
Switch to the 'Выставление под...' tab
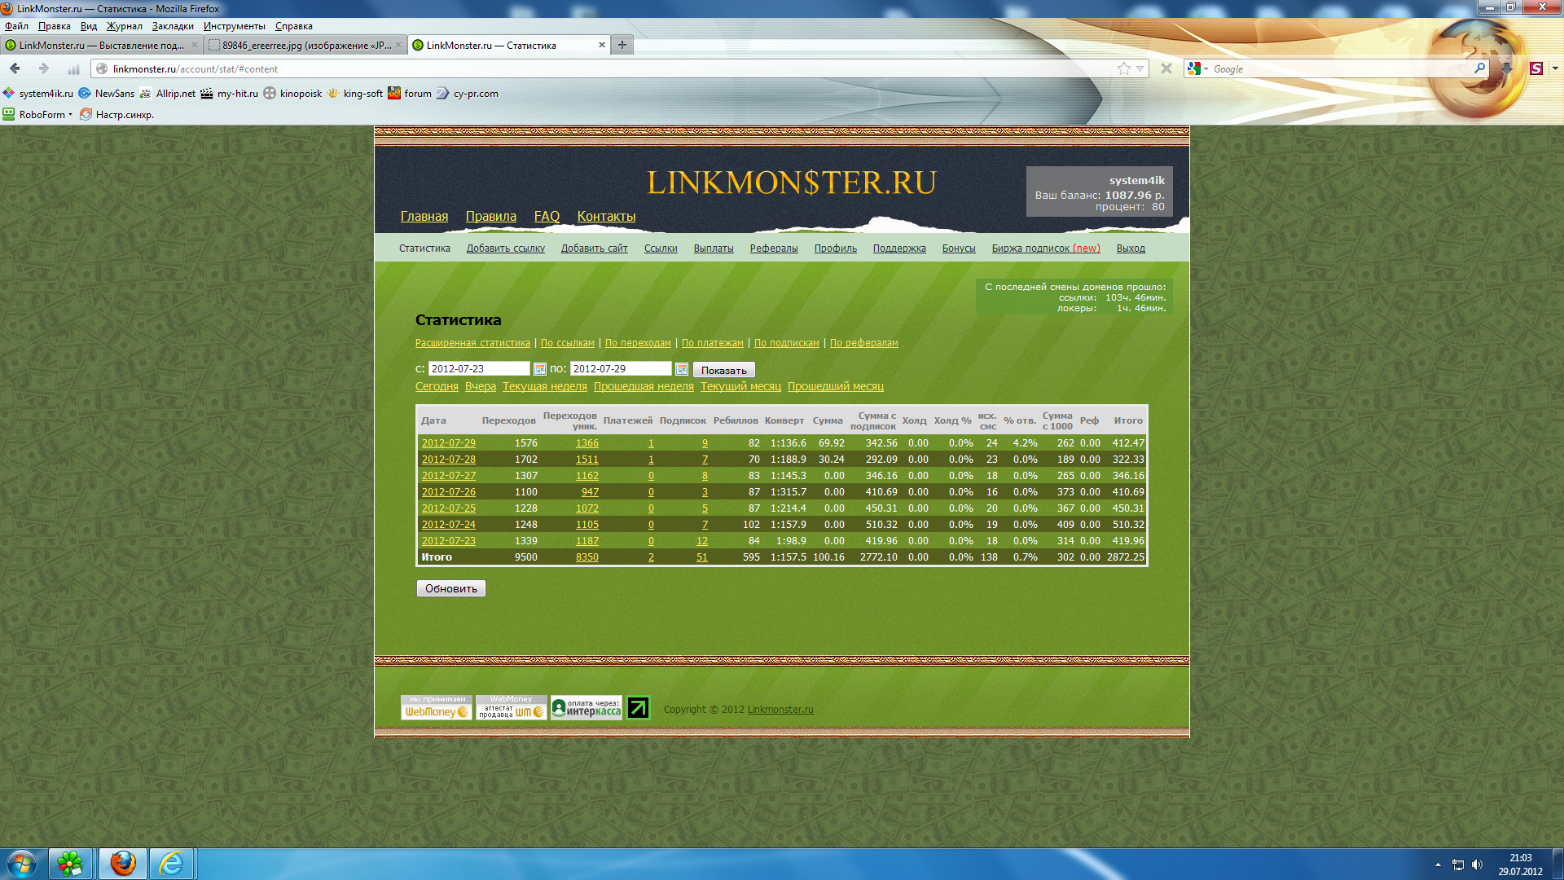point(101,46)
